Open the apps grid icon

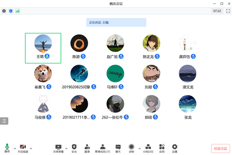tap(162, 148)
